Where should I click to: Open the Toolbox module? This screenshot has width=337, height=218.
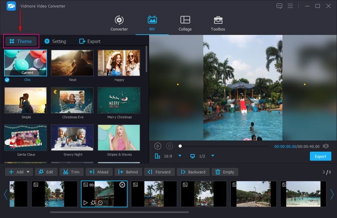tap(218, 23)
